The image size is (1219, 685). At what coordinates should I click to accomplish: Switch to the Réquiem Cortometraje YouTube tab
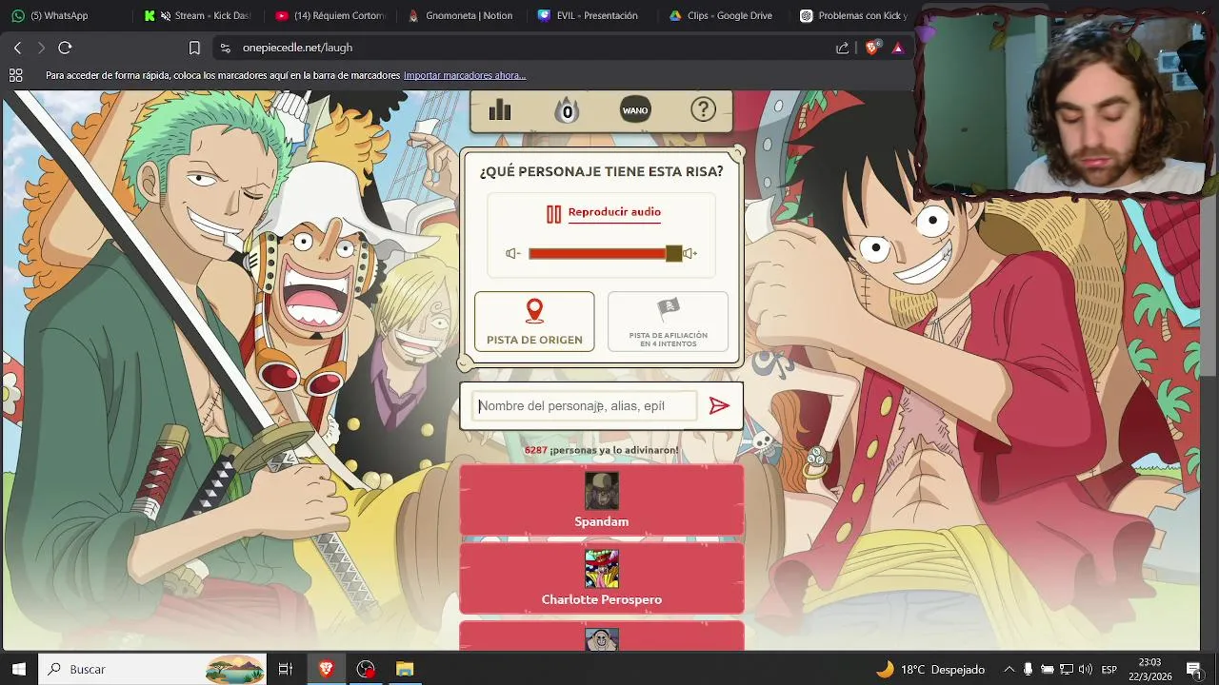(330, 15)
